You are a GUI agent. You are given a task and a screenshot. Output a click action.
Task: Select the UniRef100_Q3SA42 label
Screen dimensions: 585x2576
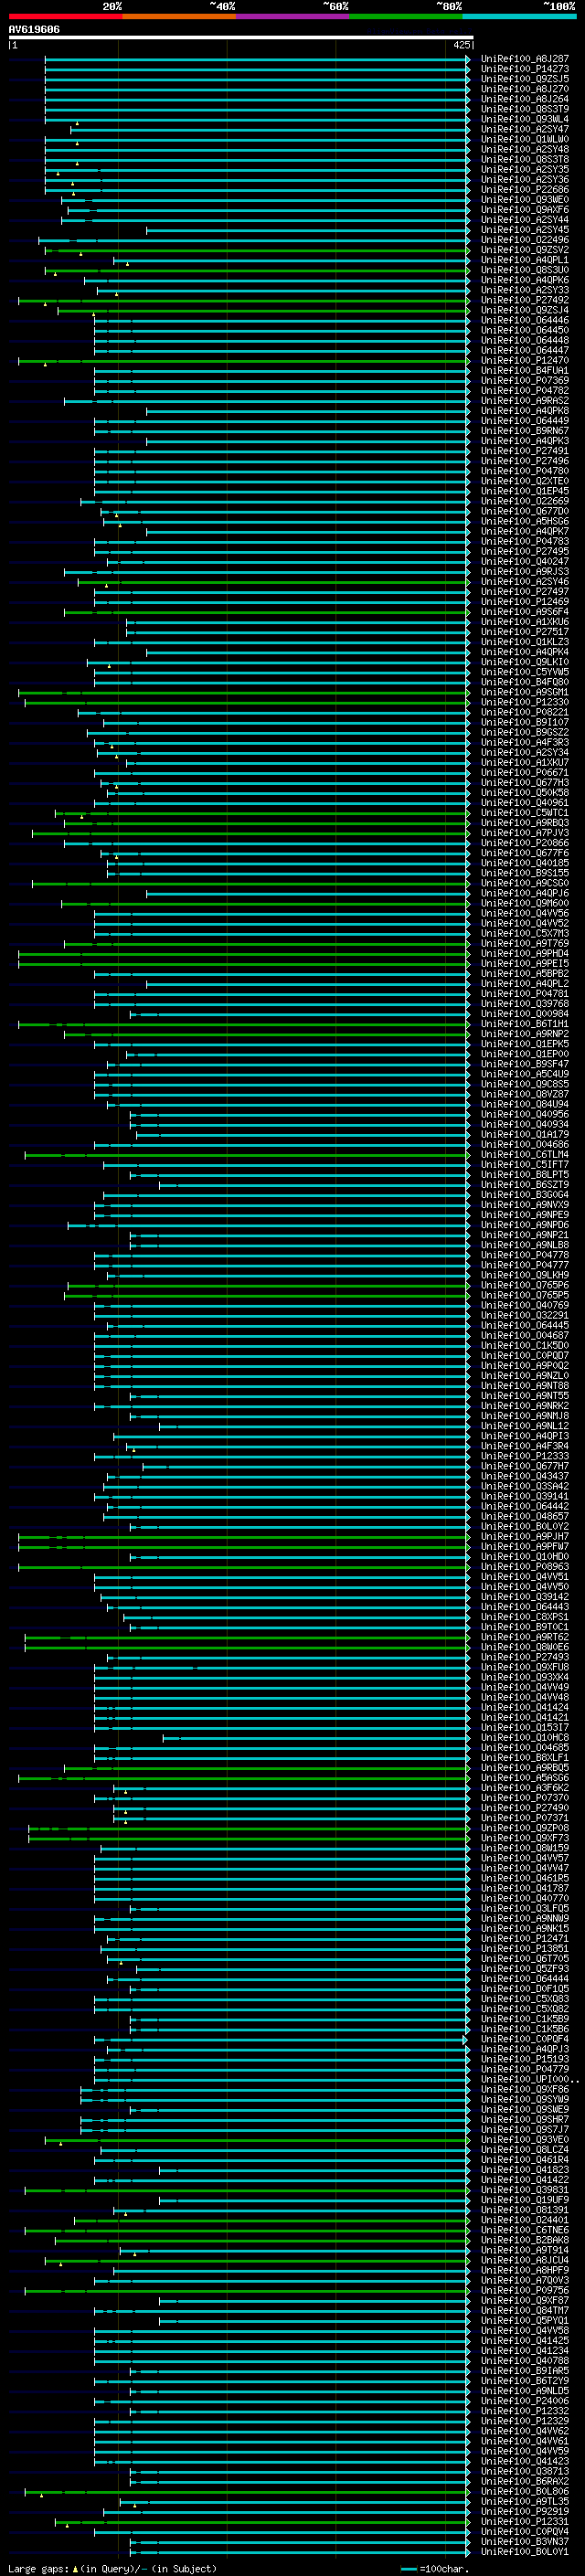coord(524,1486)
